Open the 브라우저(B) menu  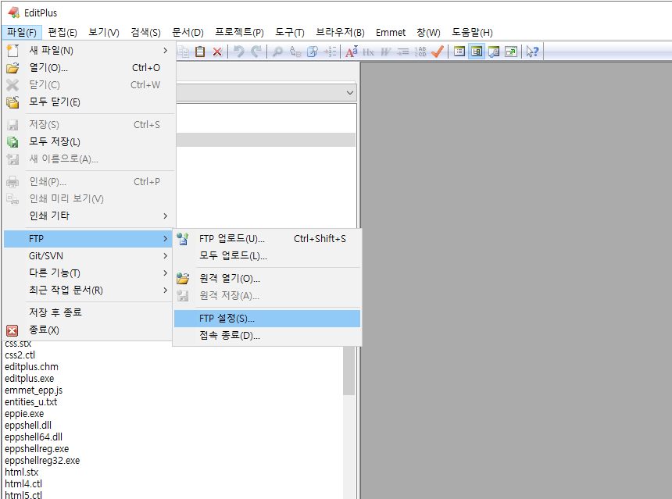pos(340,33)
